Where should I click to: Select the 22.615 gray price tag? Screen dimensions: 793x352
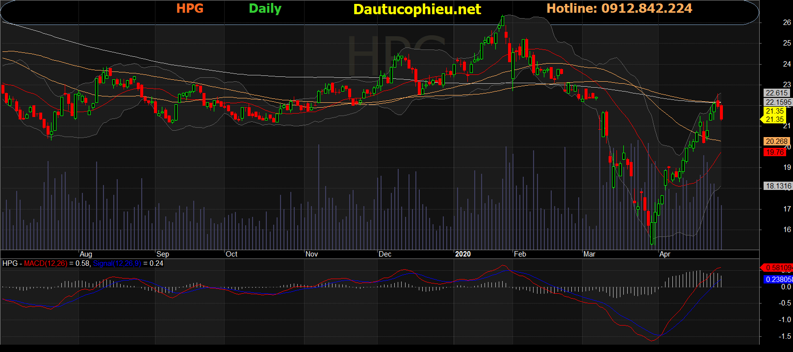pyautogui.click(x=777, y=93)
